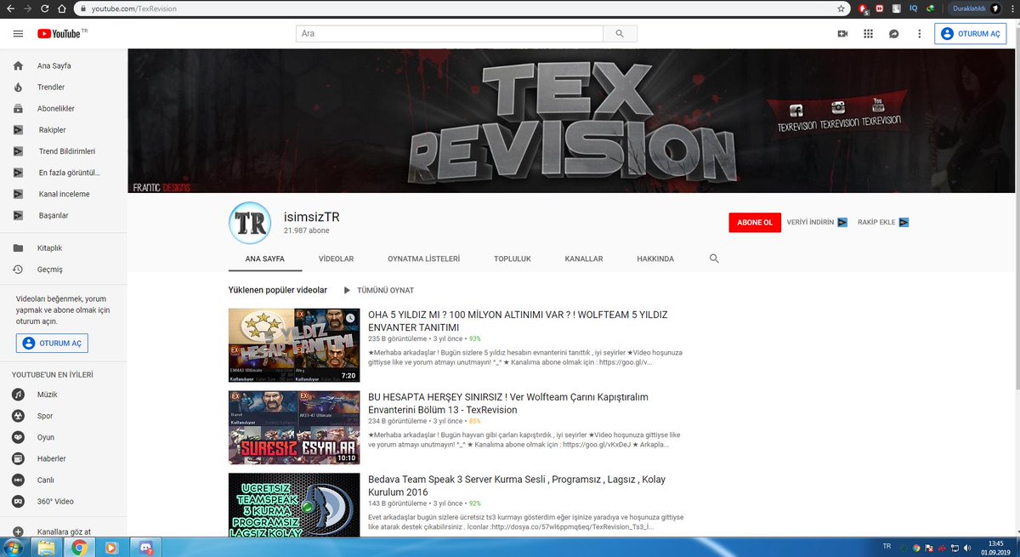Open the three-dot settings menu in header
Image resolution: width=1020 pixels, height=557 pixels.
click(919, 33)
